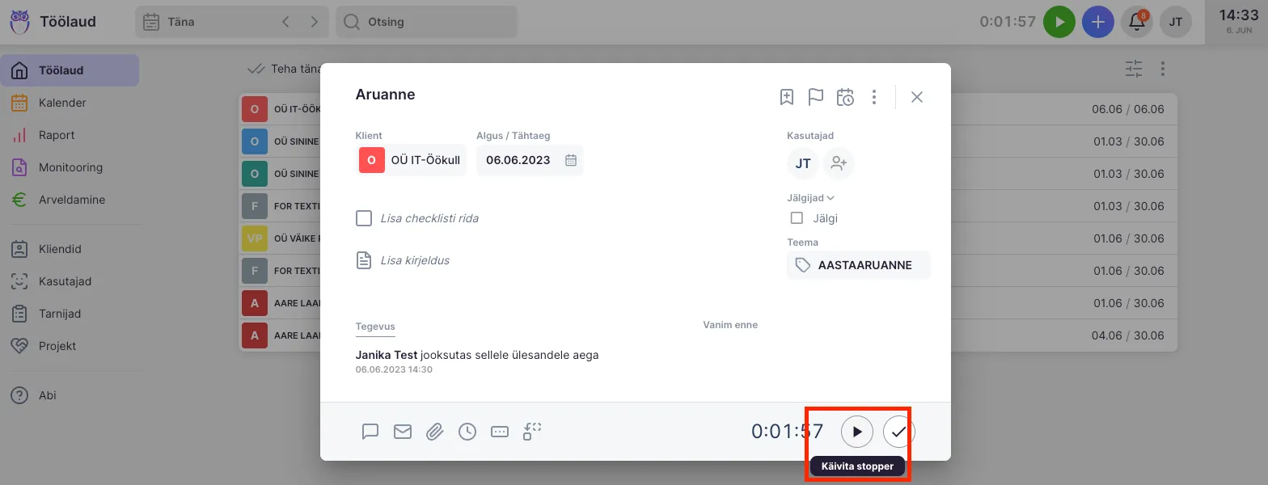Add a user with the person-plus icon
The height and width of the screenshot is (485, 1268).
839,163
